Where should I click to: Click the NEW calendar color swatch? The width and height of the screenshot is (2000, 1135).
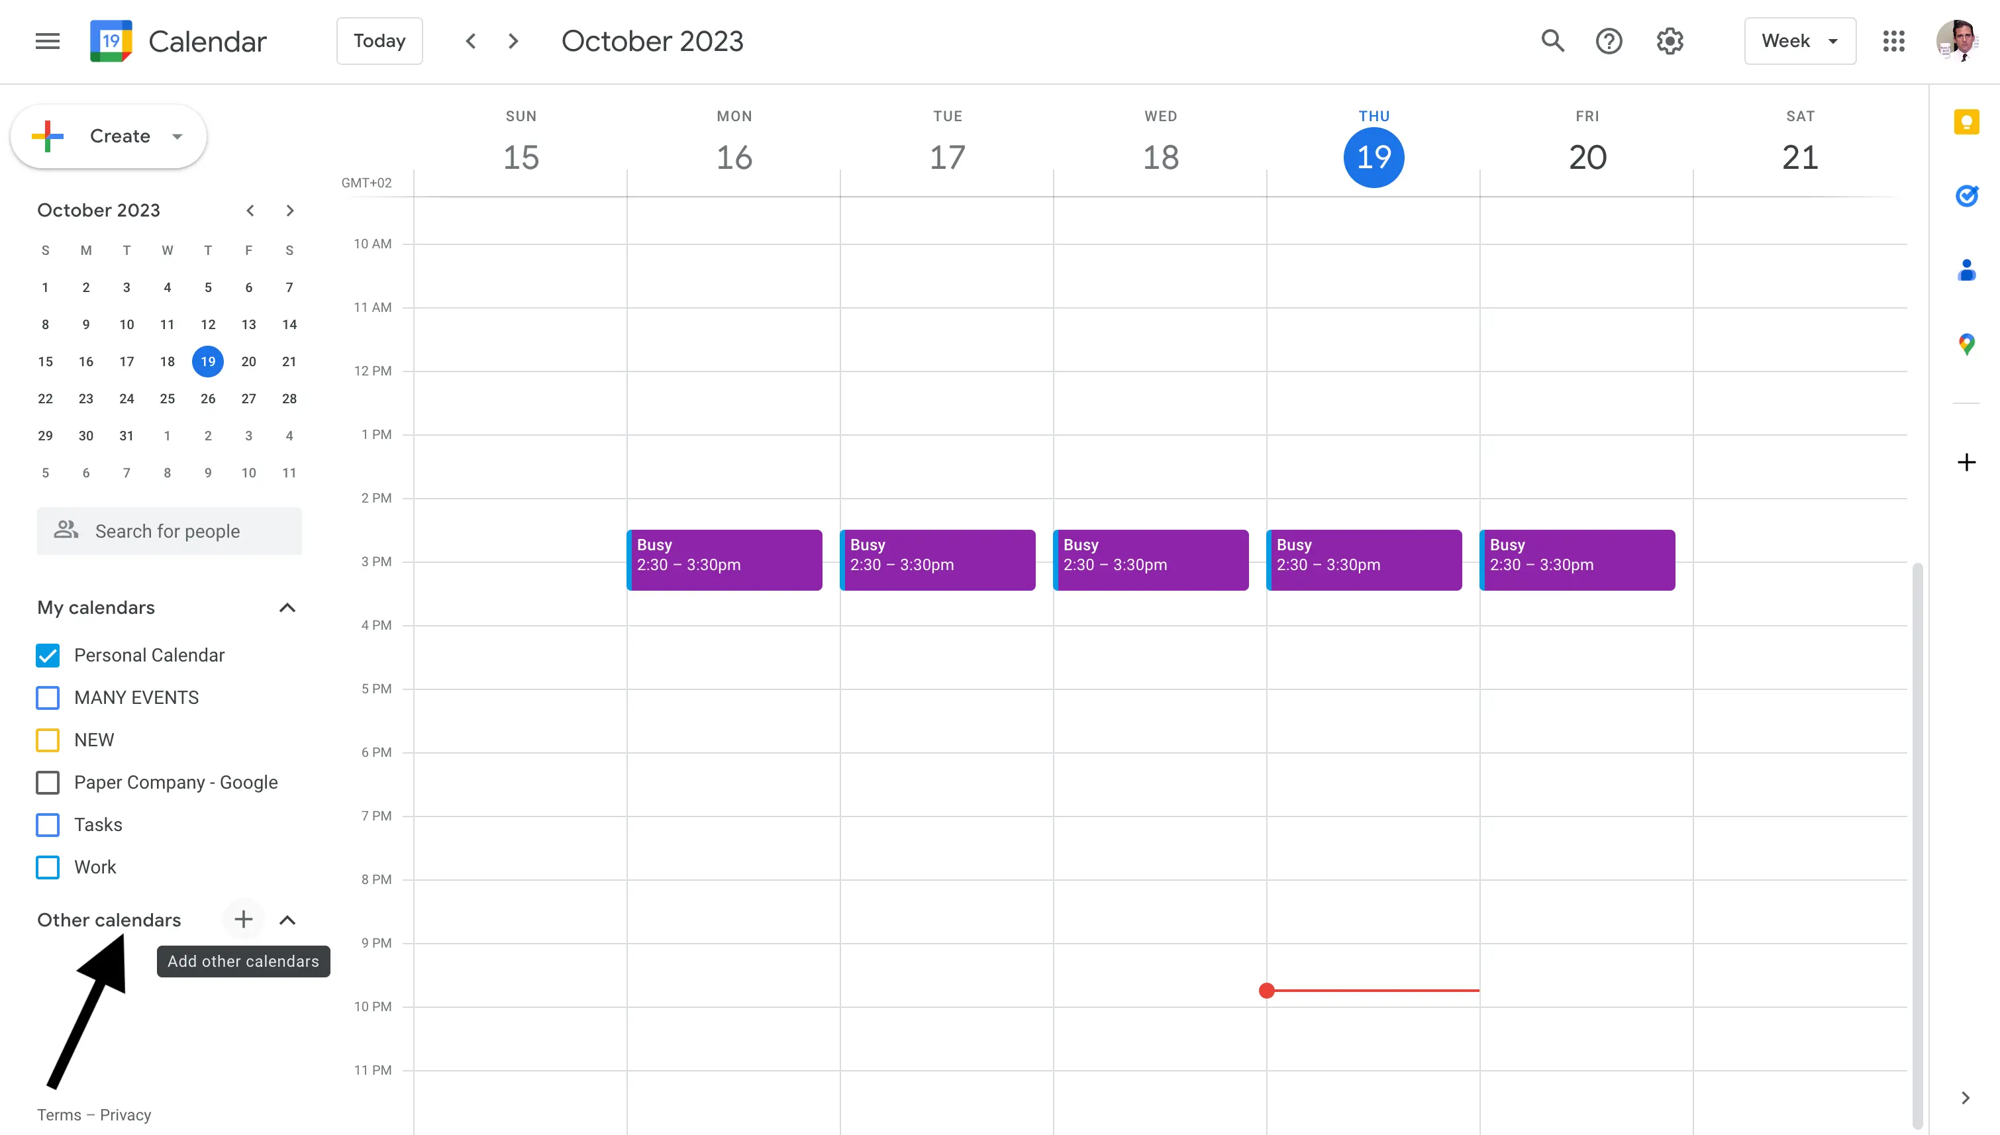(48, 739)
